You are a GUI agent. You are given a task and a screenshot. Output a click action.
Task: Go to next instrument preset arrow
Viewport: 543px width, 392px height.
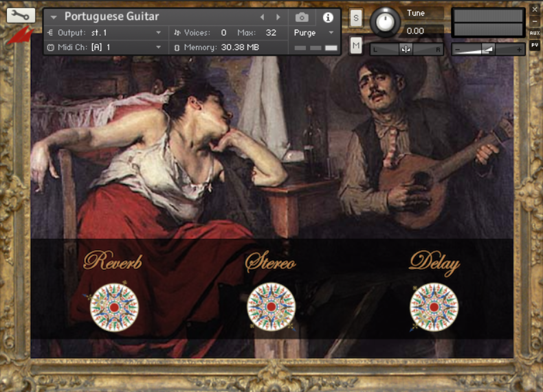coord(278,17)
